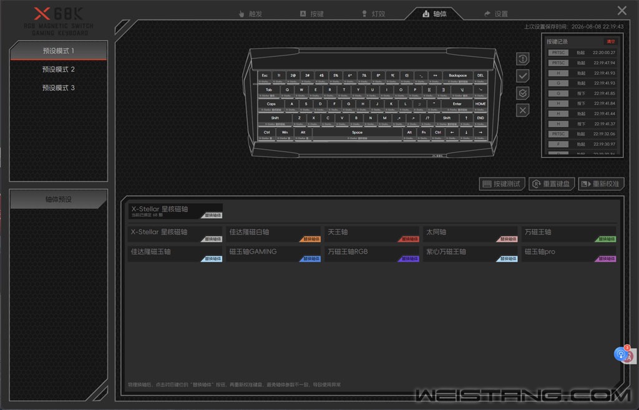Select the 磁玉轴GAMING switch name

pyautogui.click(x=253, y=251)
